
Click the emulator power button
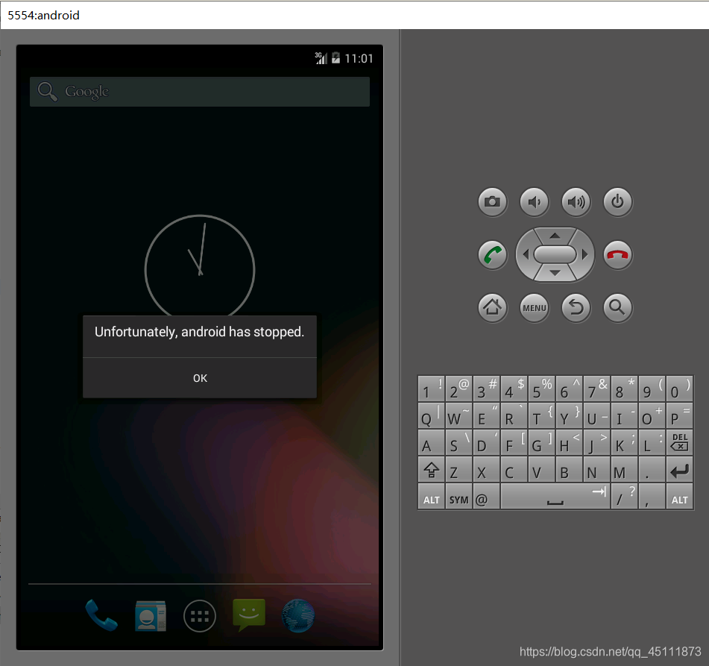[617, 202]
